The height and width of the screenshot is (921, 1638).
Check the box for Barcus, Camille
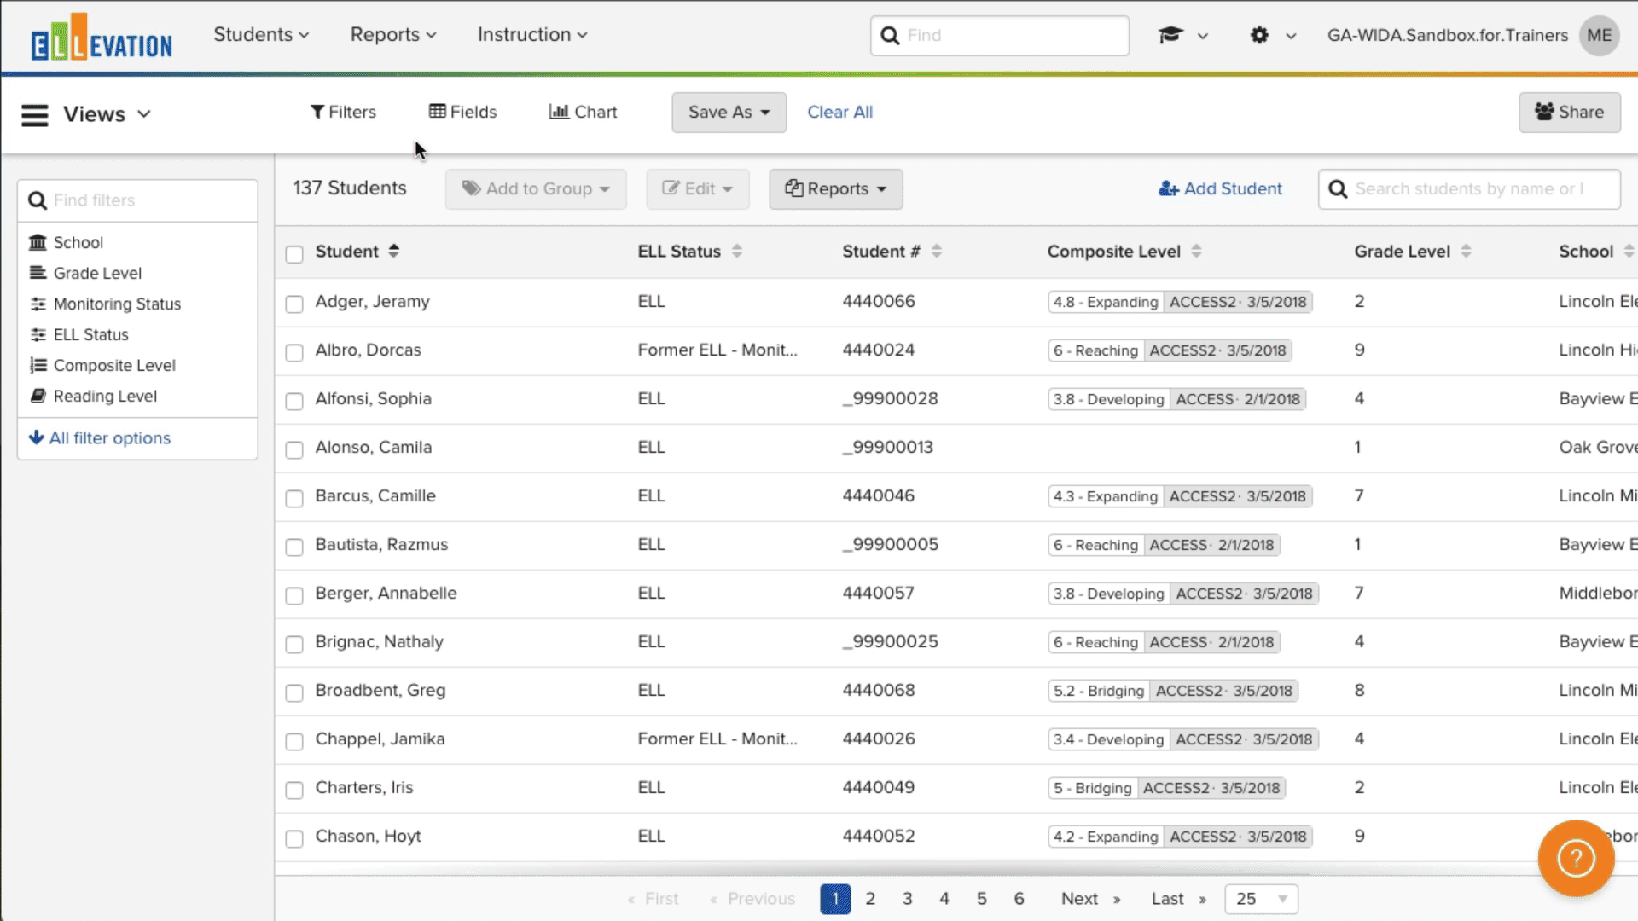point(294,498)
